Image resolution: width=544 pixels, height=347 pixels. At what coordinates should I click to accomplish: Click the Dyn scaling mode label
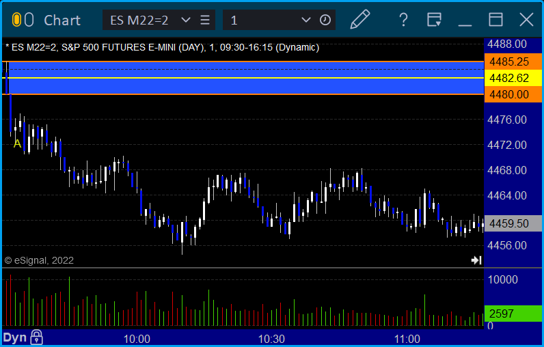click(15, 337)
